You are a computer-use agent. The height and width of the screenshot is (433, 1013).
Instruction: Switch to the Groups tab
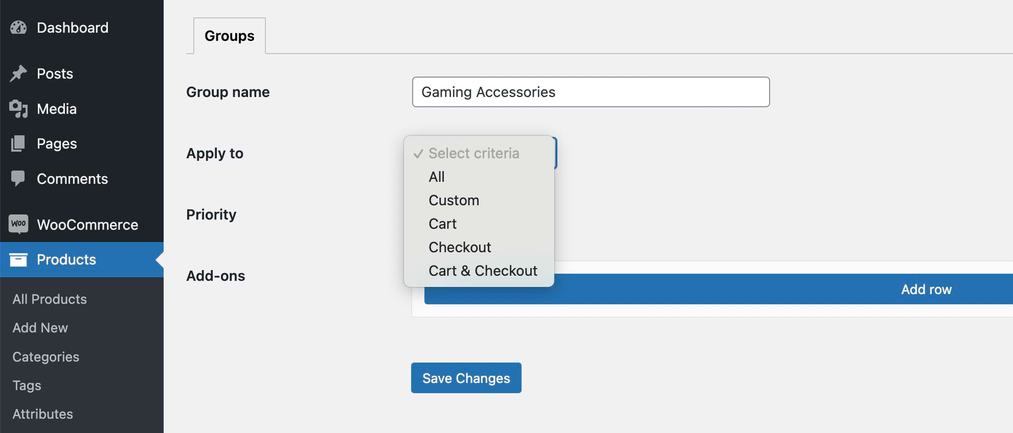pyautogui.click(x=229, y=35)
